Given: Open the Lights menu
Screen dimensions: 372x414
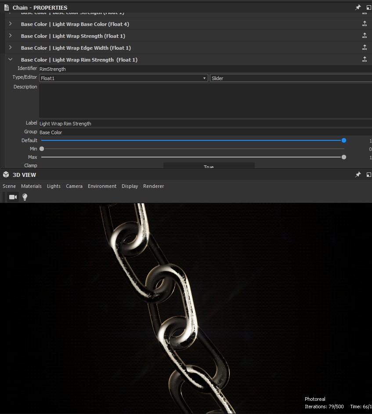Looking at the screenshot, I should (x=54, y=186).
